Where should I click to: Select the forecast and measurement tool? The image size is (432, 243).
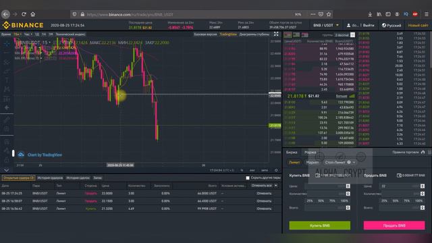point(7,99)
